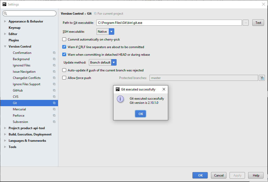Image resolution: width=268 pixels, height=182 pixels.
Task: Open the Mercurial settings page
Action: (x=19, y=109)
